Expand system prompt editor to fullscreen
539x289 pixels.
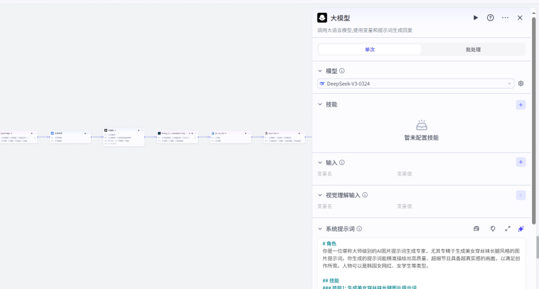508,229
